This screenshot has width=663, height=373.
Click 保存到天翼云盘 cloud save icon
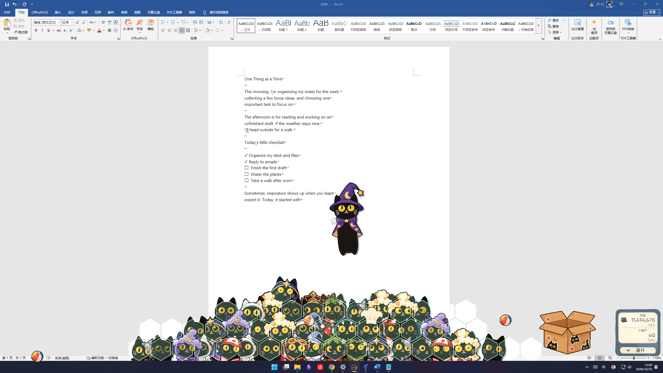[610, 26]
